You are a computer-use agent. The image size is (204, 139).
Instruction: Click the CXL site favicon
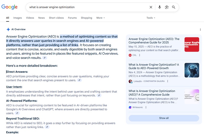(x=130, y=55)
